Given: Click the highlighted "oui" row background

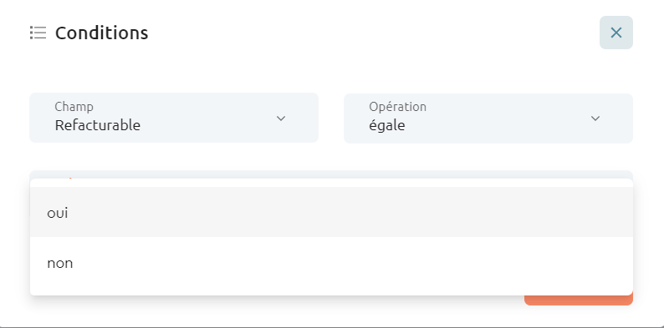Looking at the screenshot, I should pyautogui.click(x=331, y=212).
